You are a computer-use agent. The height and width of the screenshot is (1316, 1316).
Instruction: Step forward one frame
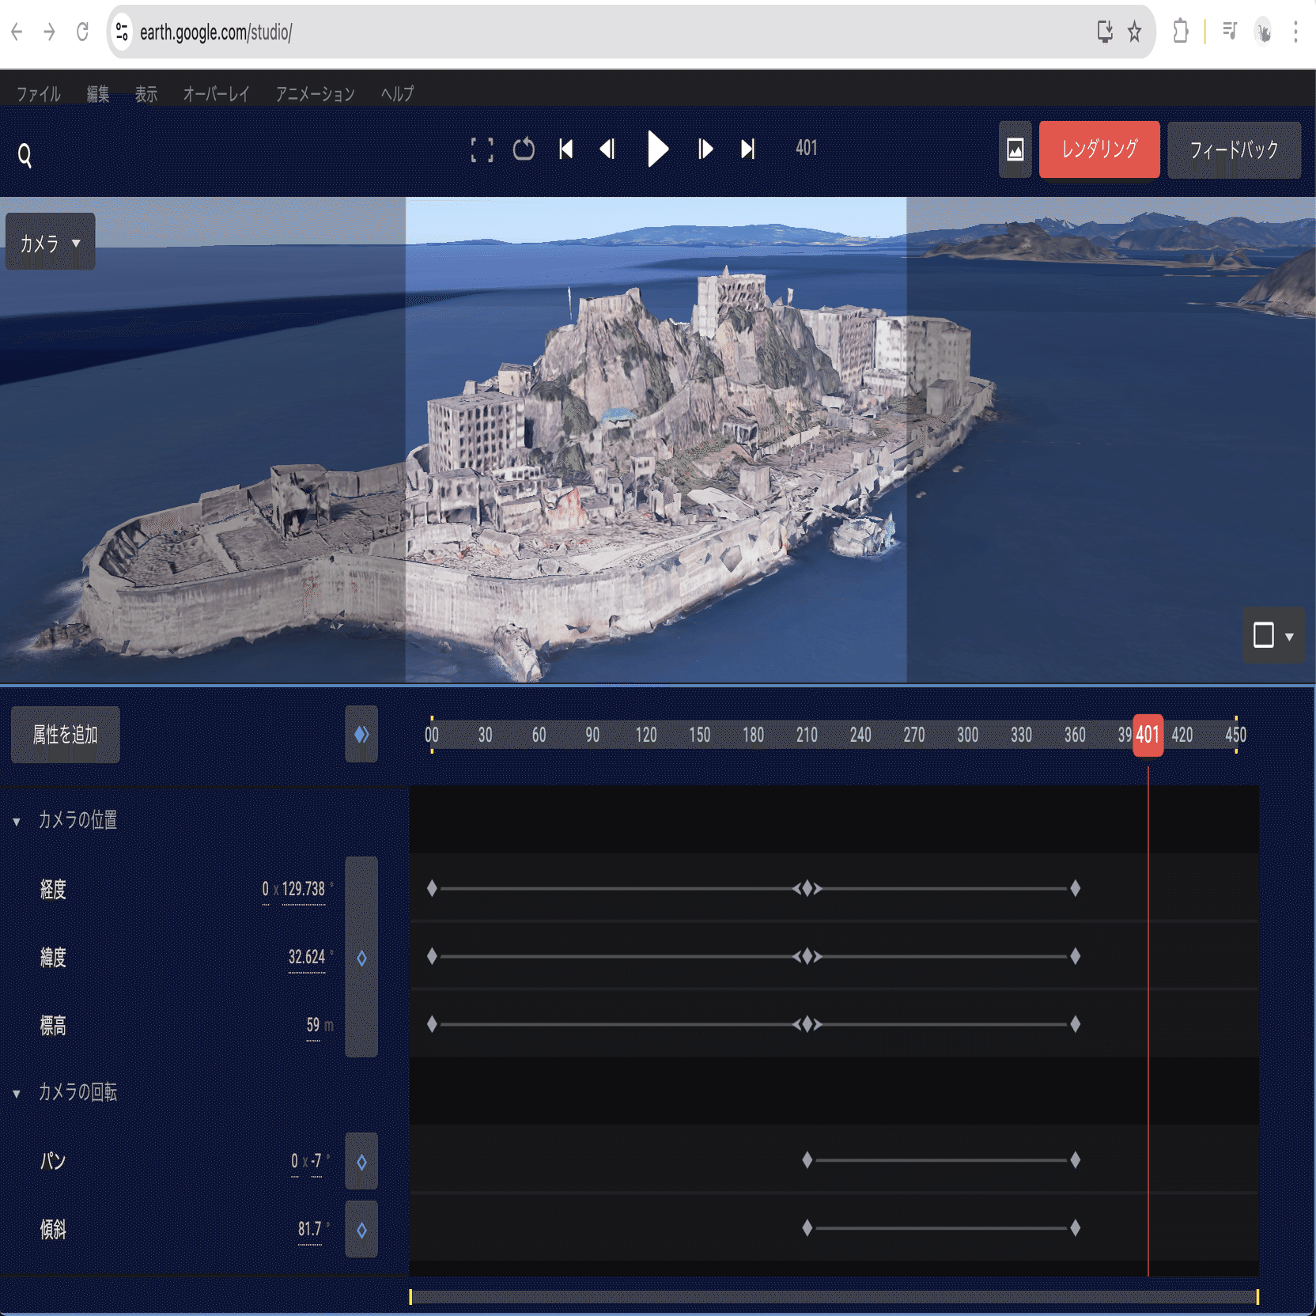point(705,149)
